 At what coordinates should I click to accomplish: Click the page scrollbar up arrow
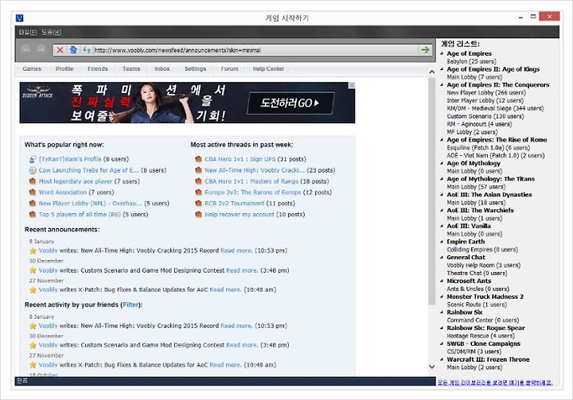431,72
